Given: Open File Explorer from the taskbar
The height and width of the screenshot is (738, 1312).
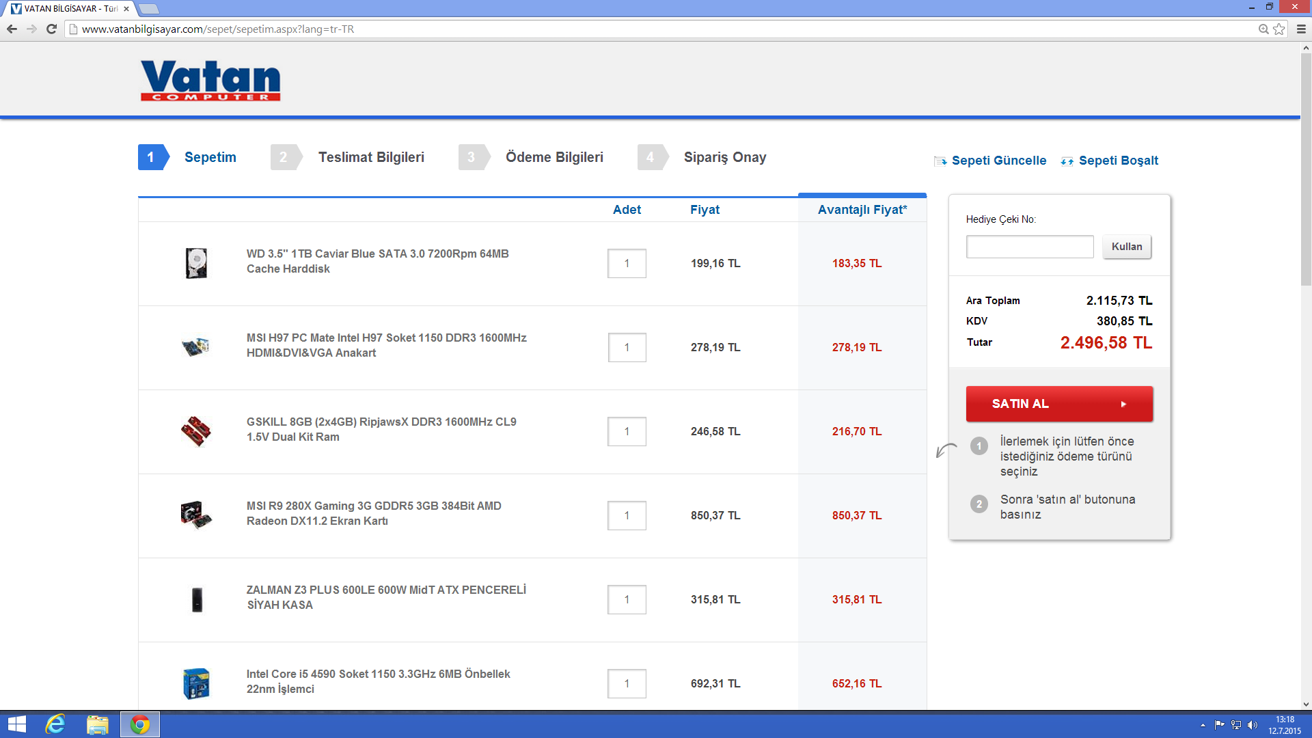Looking at the screenshot, I should click(x=98, y=724).
